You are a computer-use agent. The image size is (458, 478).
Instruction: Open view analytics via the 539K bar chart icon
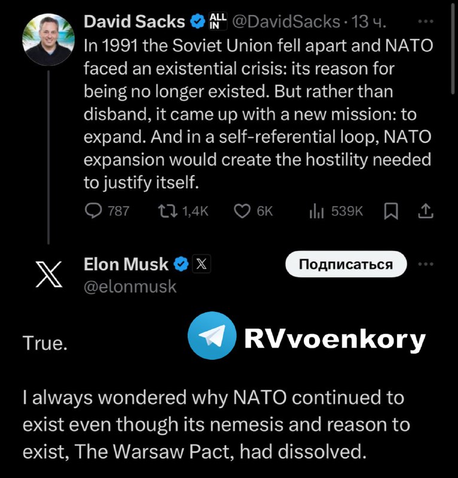[315, 210]
